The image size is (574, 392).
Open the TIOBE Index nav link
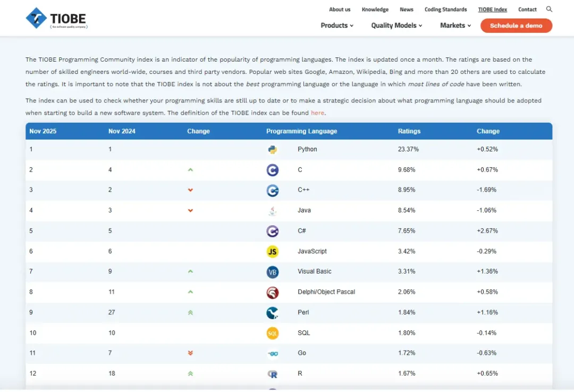[492, 10]
